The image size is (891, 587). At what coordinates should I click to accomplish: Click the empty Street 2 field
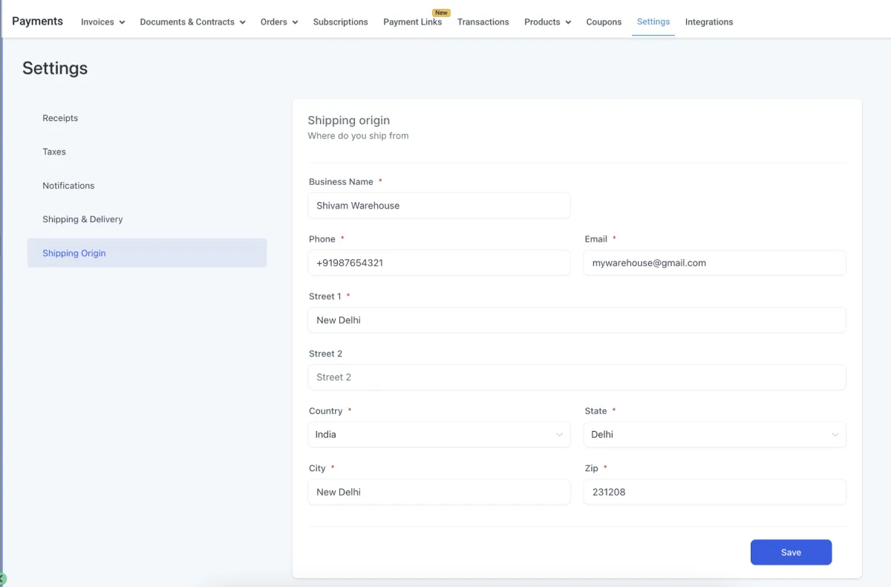pos(577,377)
